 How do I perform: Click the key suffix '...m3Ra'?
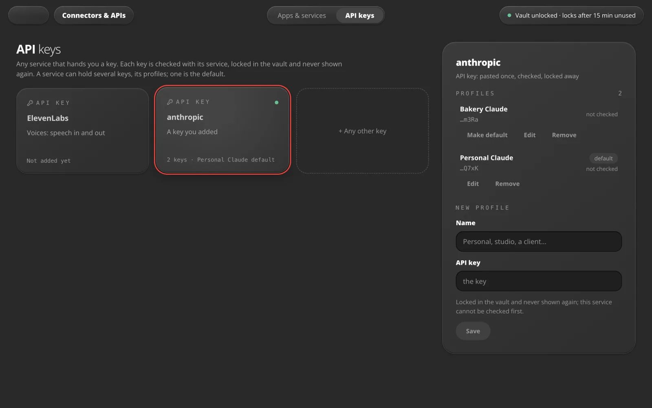click(x=469, y=120)
